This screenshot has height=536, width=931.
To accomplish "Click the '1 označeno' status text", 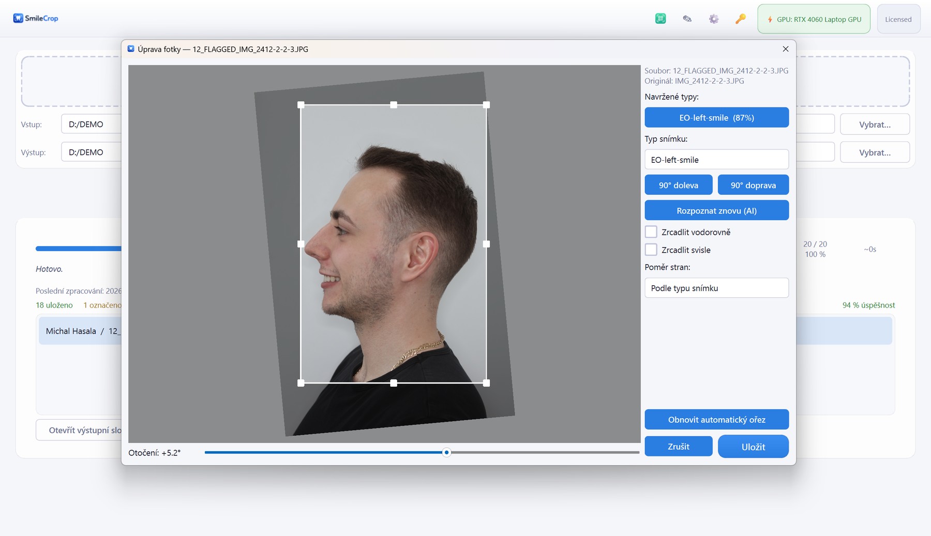I will (x=102, y=305).
